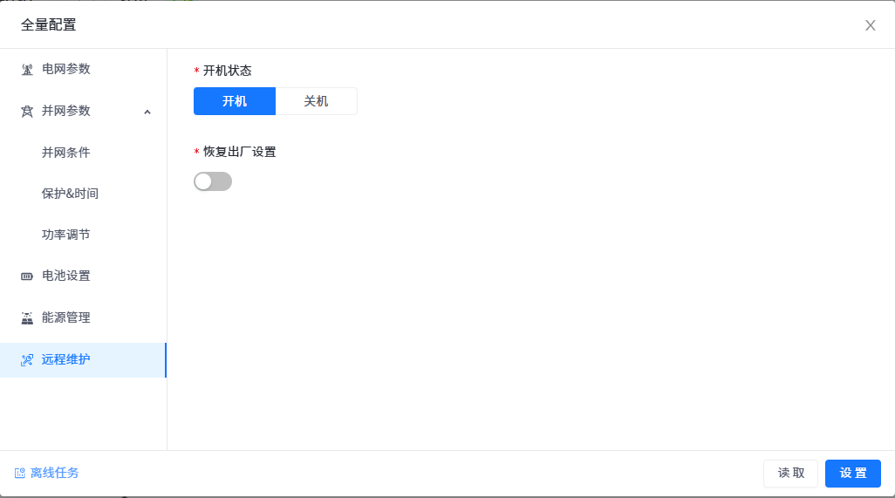Select 关机 as the power state
Screen dimensions: 895x498
[x=316, y=101]
